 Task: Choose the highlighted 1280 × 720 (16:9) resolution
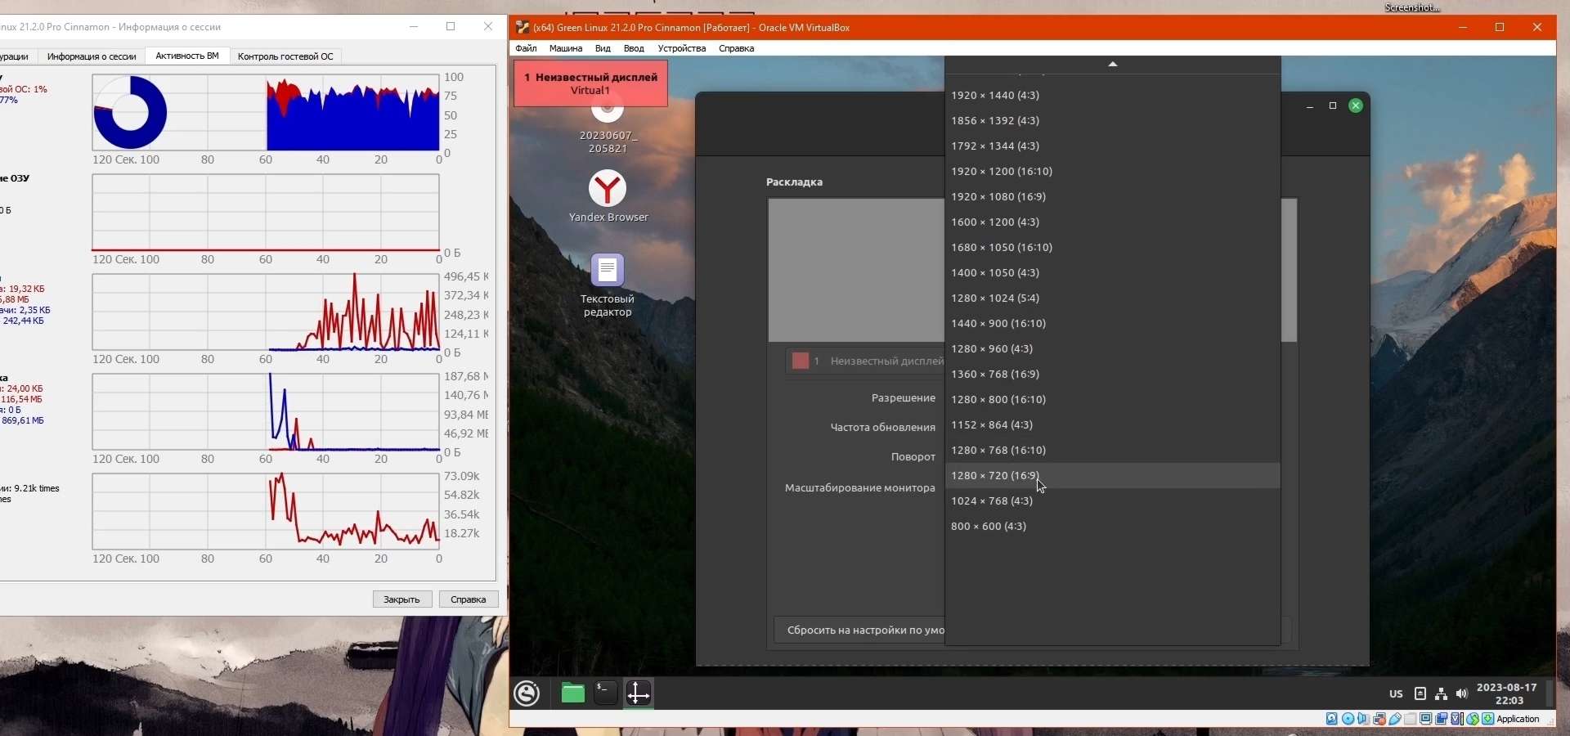coord(1112,476)
